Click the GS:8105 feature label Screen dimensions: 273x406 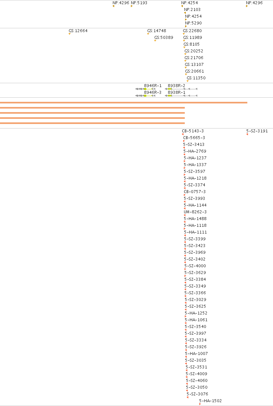coord(192,44)
